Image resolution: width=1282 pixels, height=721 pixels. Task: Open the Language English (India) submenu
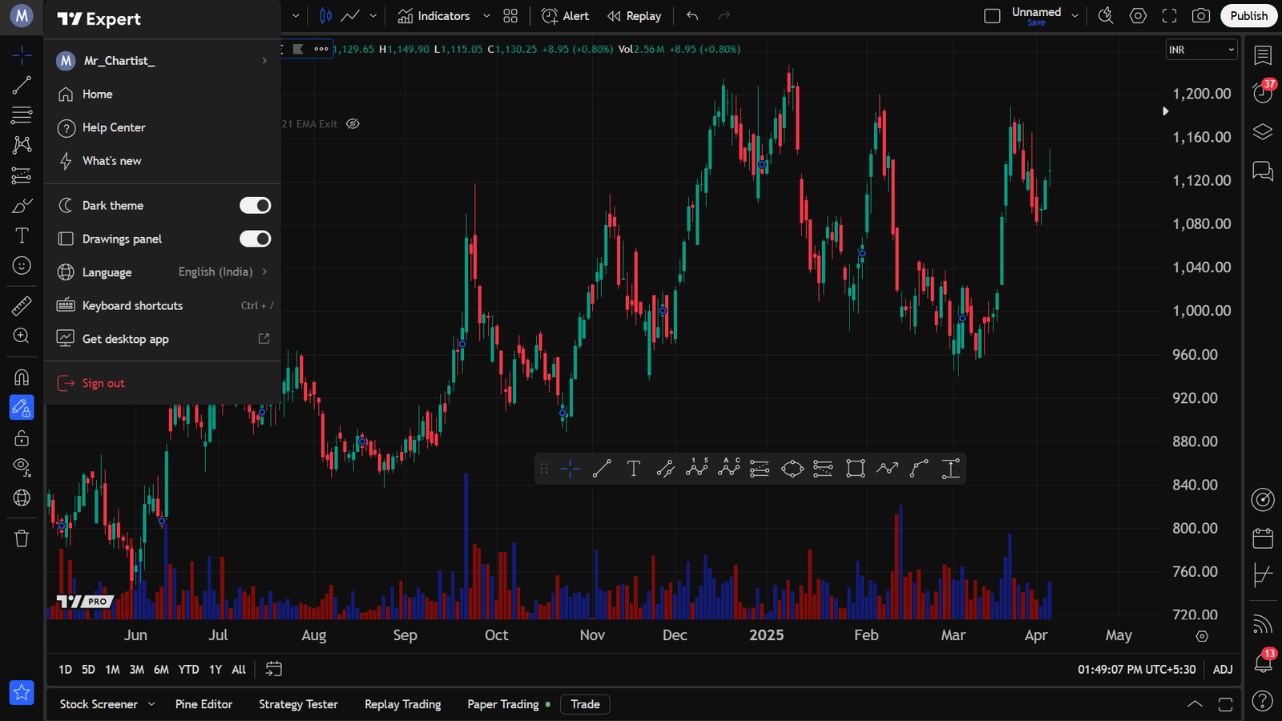click(x=163, y=272)
